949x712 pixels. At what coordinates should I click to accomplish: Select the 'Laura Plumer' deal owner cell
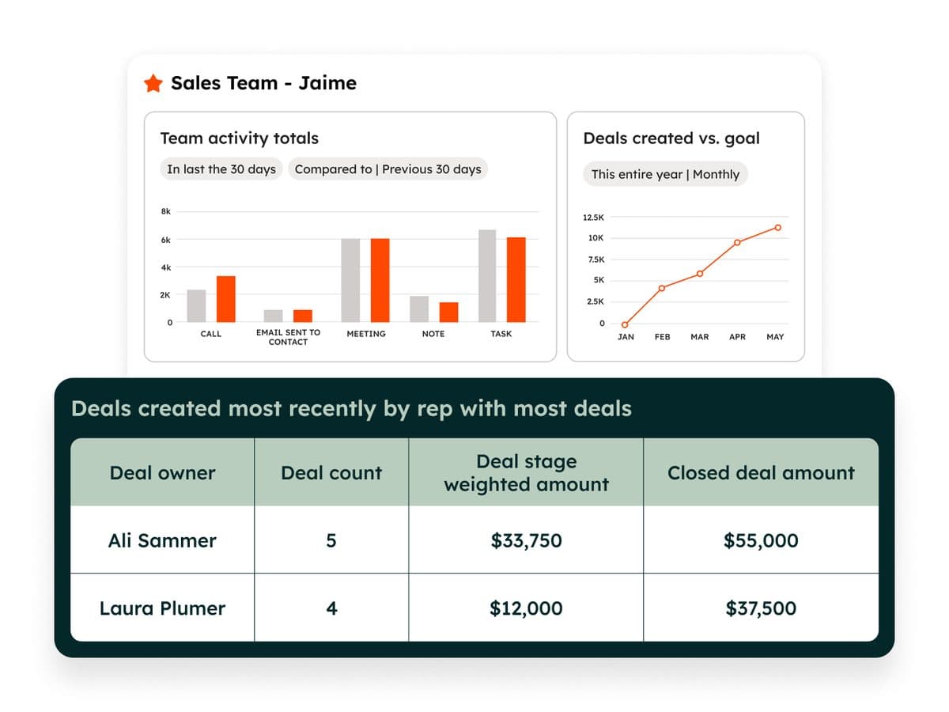click(162, 608)
